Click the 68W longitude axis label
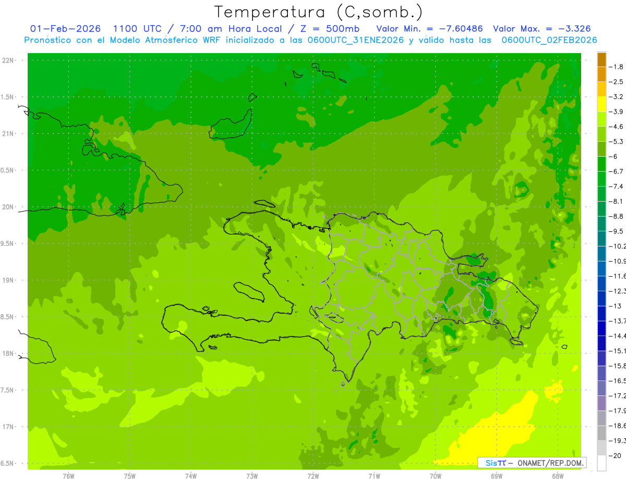 558,476
